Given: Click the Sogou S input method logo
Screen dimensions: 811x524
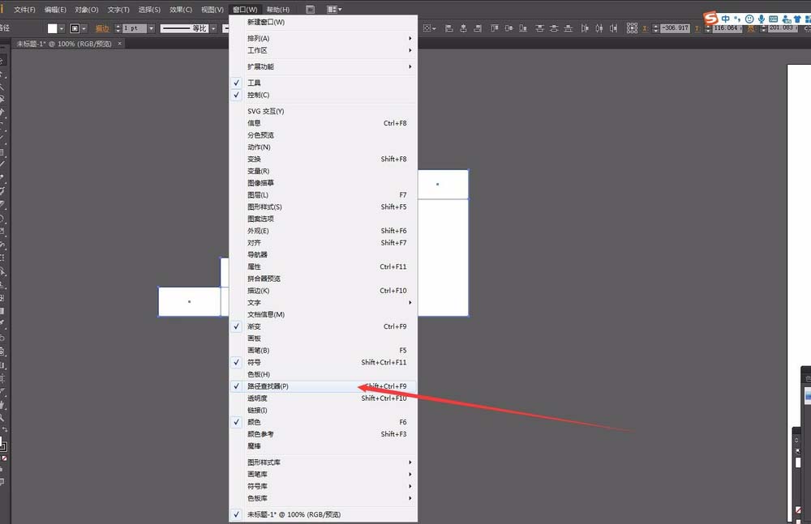Looking at the screenshot, I should 711,18.
